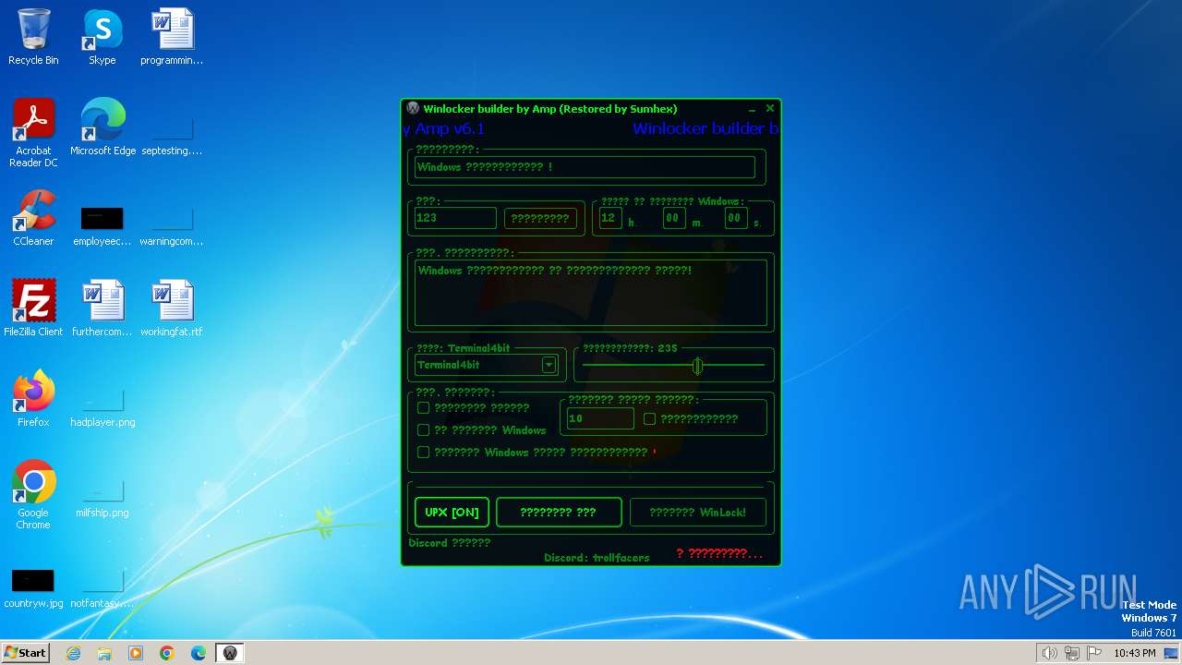Open Windows Explorer folder on taskbar
The image size is (1182, 665).
click(x=104, y=653)
